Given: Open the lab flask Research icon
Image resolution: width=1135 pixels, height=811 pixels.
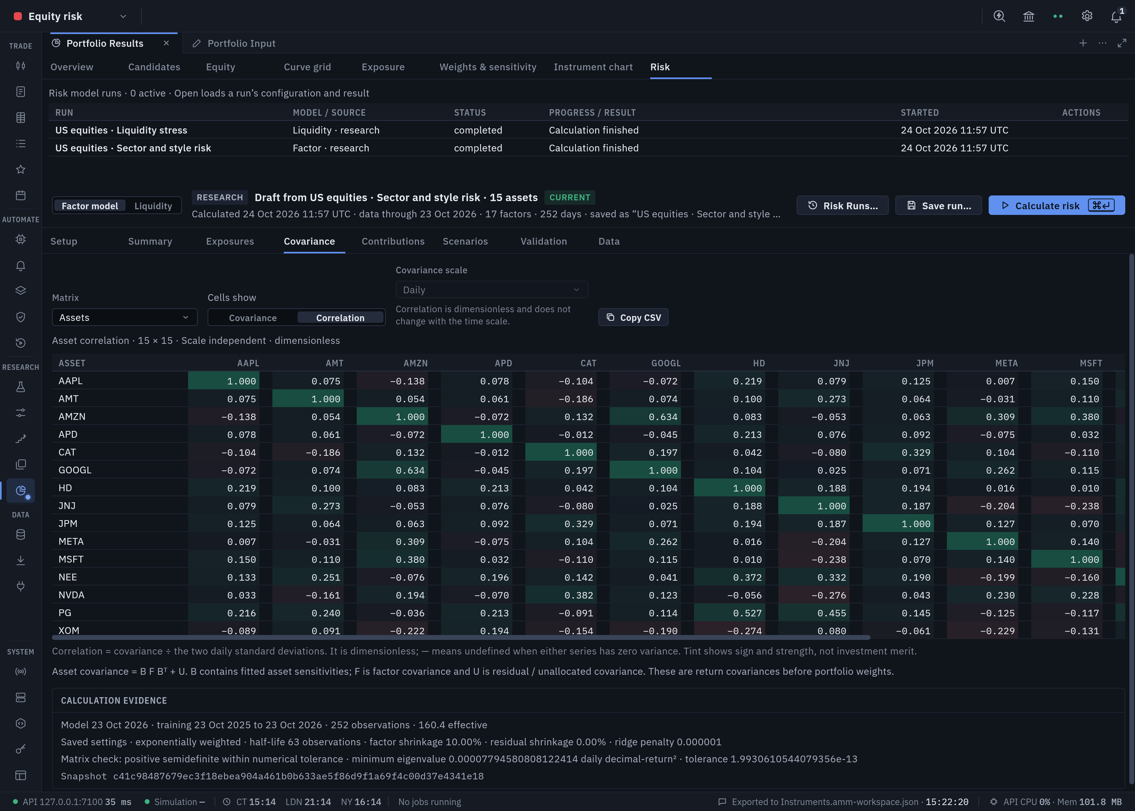Looking at the screenshot, I should coord(21,387).
